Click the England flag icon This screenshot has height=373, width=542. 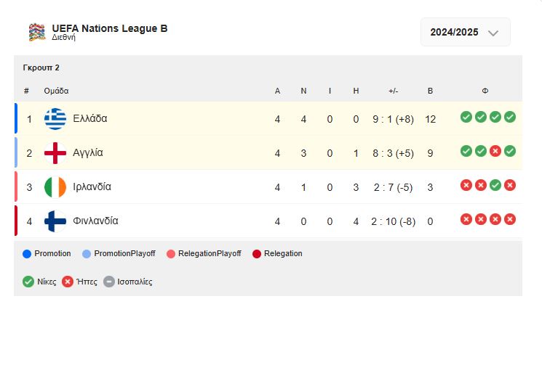point(55,153)
